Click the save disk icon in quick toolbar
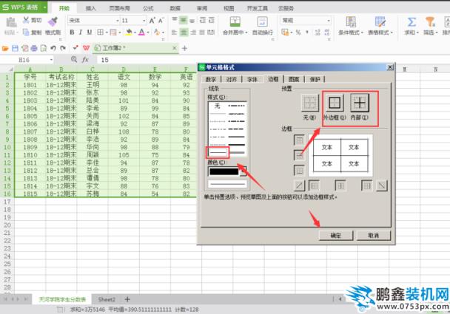450x314 pixels. tap(15, 49)
